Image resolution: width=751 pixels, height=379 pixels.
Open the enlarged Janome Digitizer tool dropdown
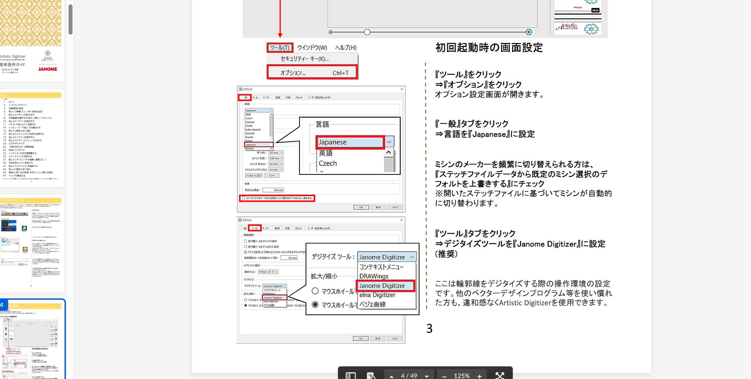[x=386, y=257]
